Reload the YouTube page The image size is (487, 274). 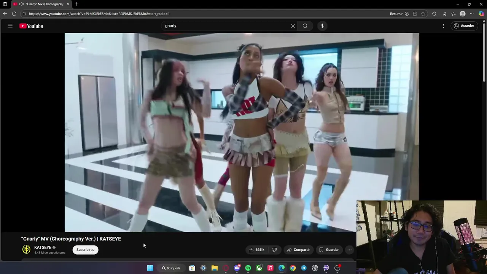tap(14, 14)
